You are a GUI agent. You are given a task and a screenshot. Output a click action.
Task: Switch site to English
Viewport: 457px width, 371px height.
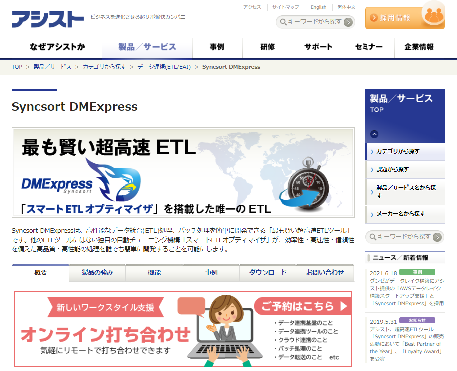(318, 7)
